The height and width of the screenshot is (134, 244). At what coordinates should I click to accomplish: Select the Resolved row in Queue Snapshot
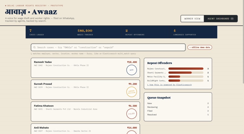[x=178, y=115]
